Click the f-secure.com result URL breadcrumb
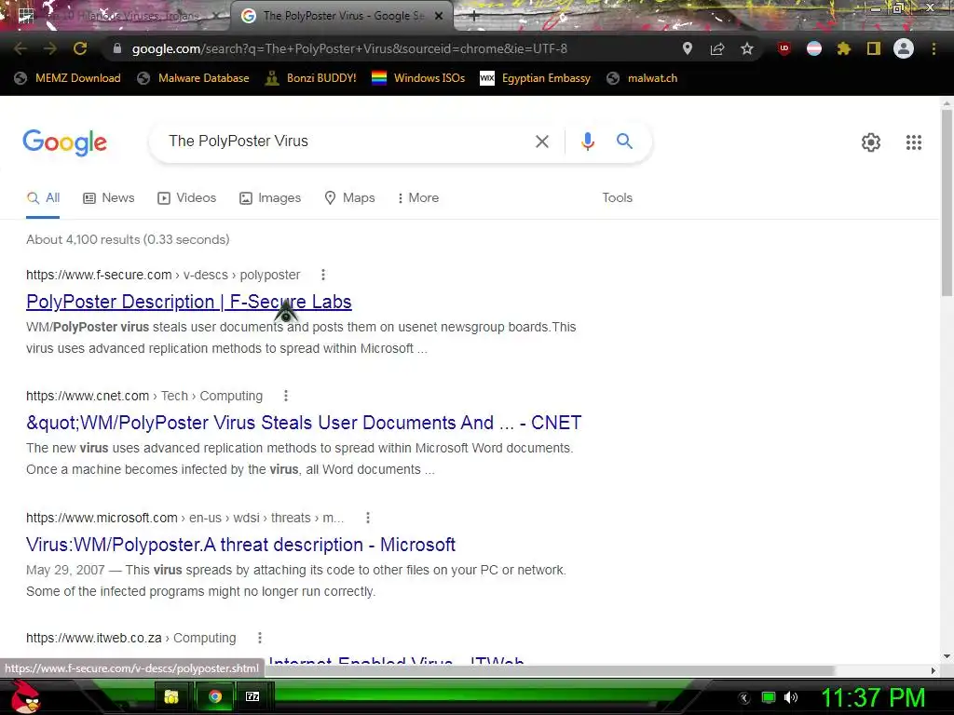Viewport: 954px width, 715px height. [x=163, y=275]
